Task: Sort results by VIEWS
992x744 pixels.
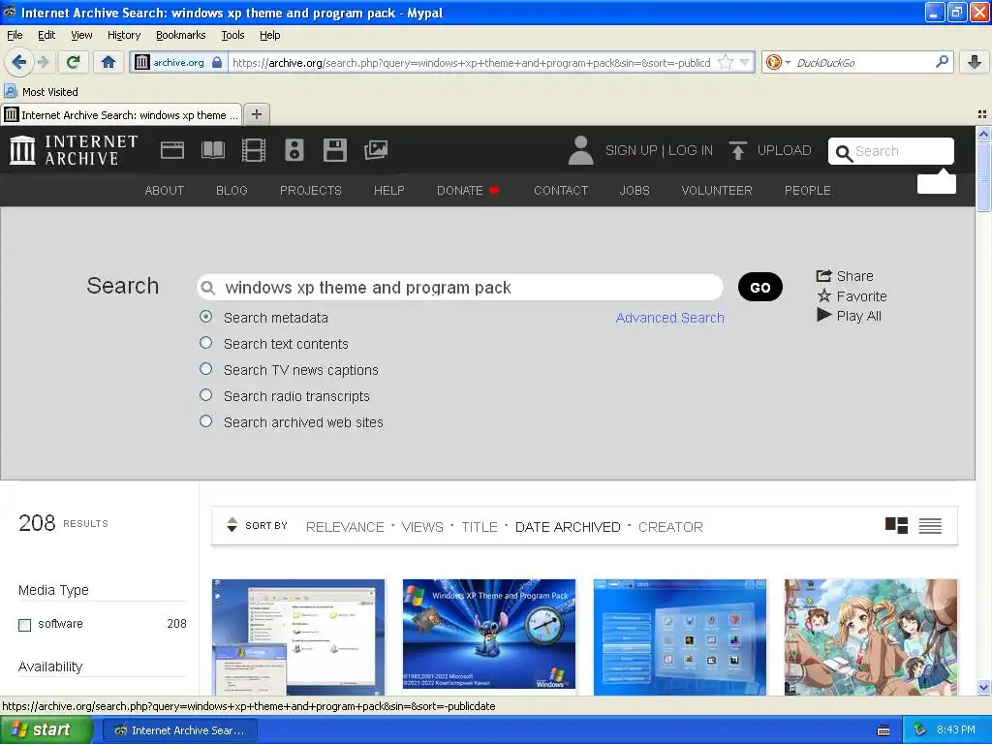Action: click(422, 527)
